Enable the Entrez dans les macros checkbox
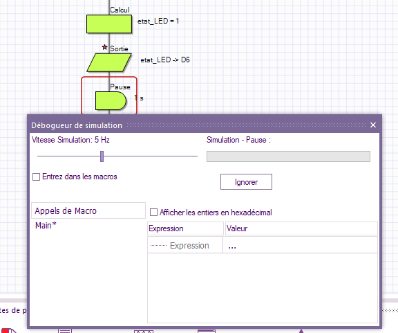 tap(37, 177)
